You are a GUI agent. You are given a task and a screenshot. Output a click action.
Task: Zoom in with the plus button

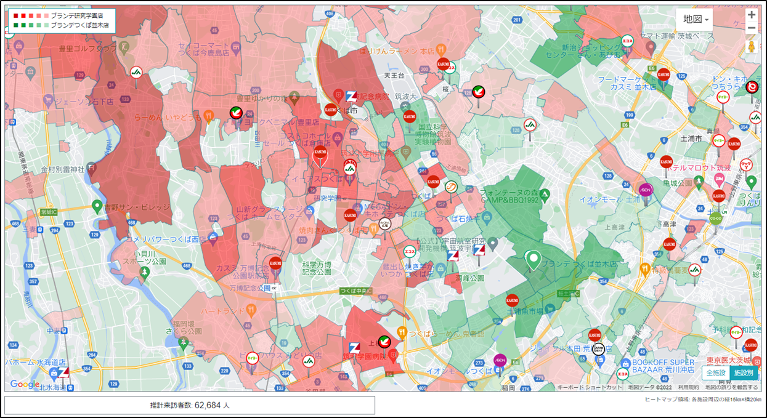tap(751, 15)
